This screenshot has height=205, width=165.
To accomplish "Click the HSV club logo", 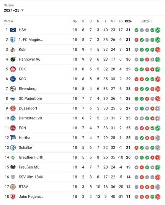I will coord(13,30).
